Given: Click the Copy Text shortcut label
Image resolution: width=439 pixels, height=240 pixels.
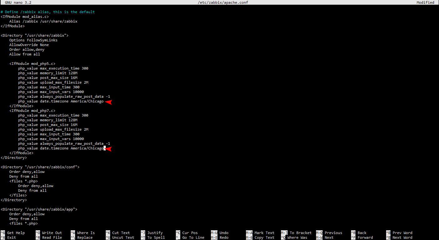Looking at the screenshot, I should [x=264, y=237].
